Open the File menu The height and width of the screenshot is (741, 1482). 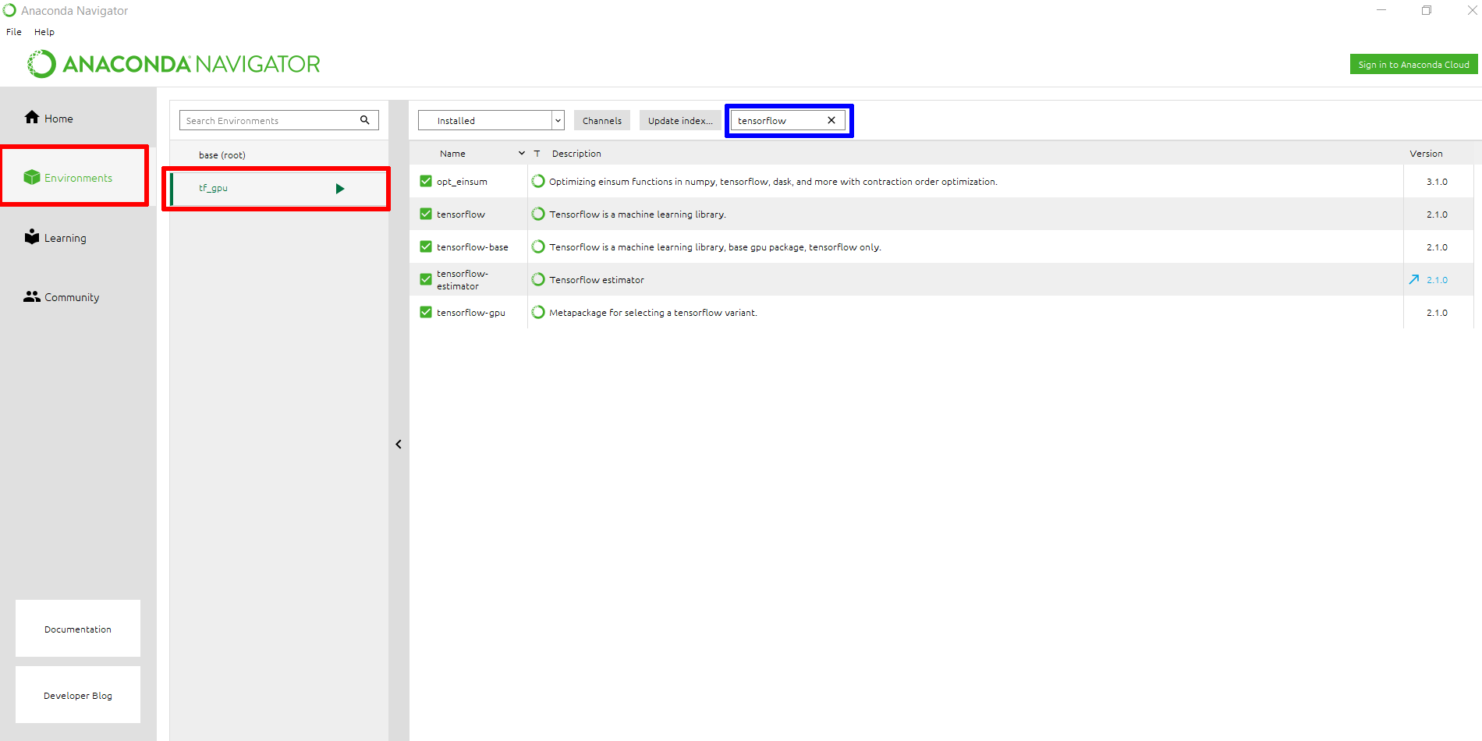point(14,32)
